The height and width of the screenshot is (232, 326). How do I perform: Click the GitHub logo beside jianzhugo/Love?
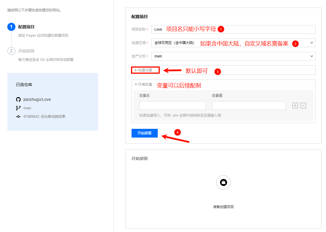click(x=18, y=99)
